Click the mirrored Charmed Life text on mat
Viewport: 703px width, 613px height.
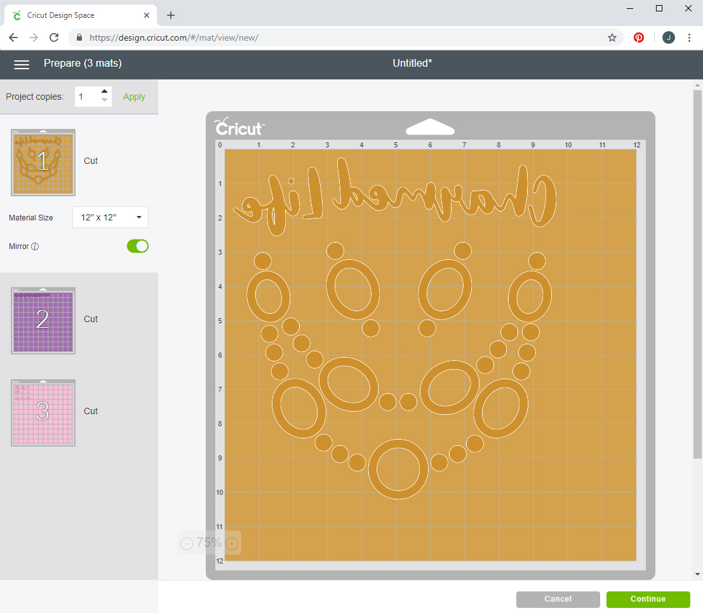click(394, 198)
